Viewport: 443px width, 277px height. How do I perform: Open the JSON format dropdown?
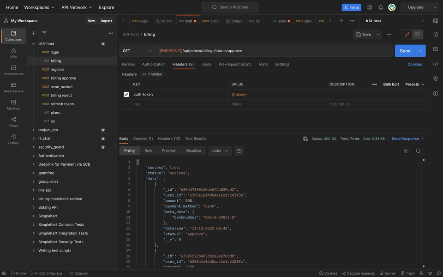[x=220, y=151]
